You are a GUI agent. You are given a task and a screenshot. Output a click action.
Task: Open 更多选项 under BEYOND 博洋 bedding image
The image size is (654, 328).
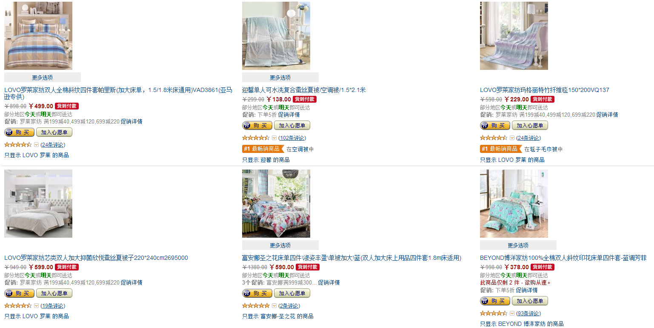(x=518, y=245)
